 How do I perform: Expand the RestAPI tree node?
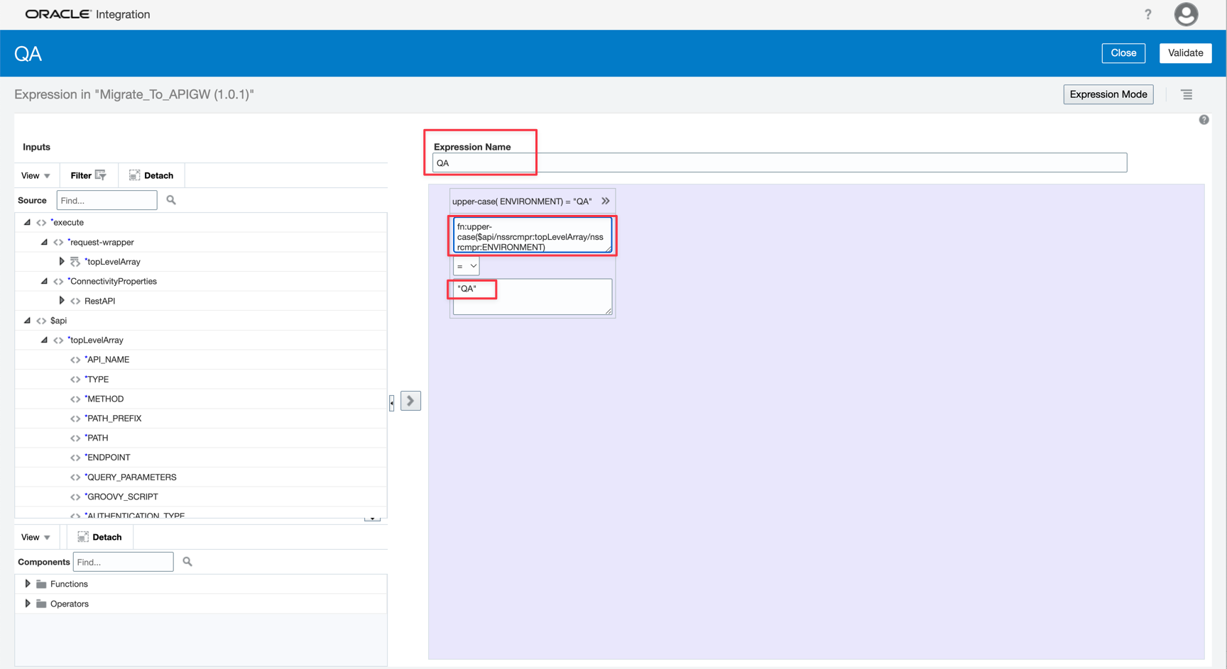[x=62, y=300]
